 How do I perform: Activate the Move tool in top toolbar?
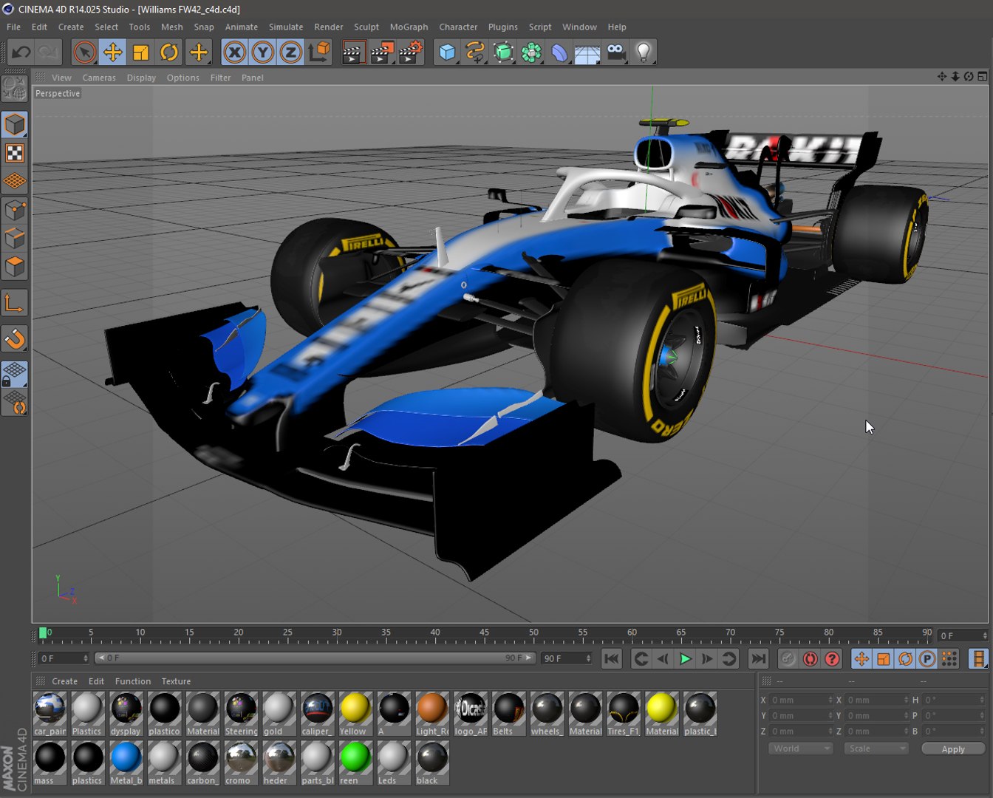coord(113,52)
